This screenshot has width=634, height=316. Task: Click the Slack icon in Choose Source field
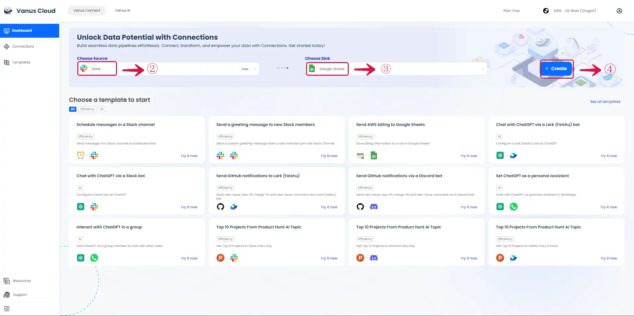click(x=84, y=68)
